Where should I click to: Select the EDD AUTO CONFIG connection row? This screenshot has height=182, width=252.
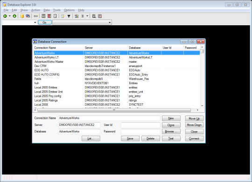[x=117, y=74]
